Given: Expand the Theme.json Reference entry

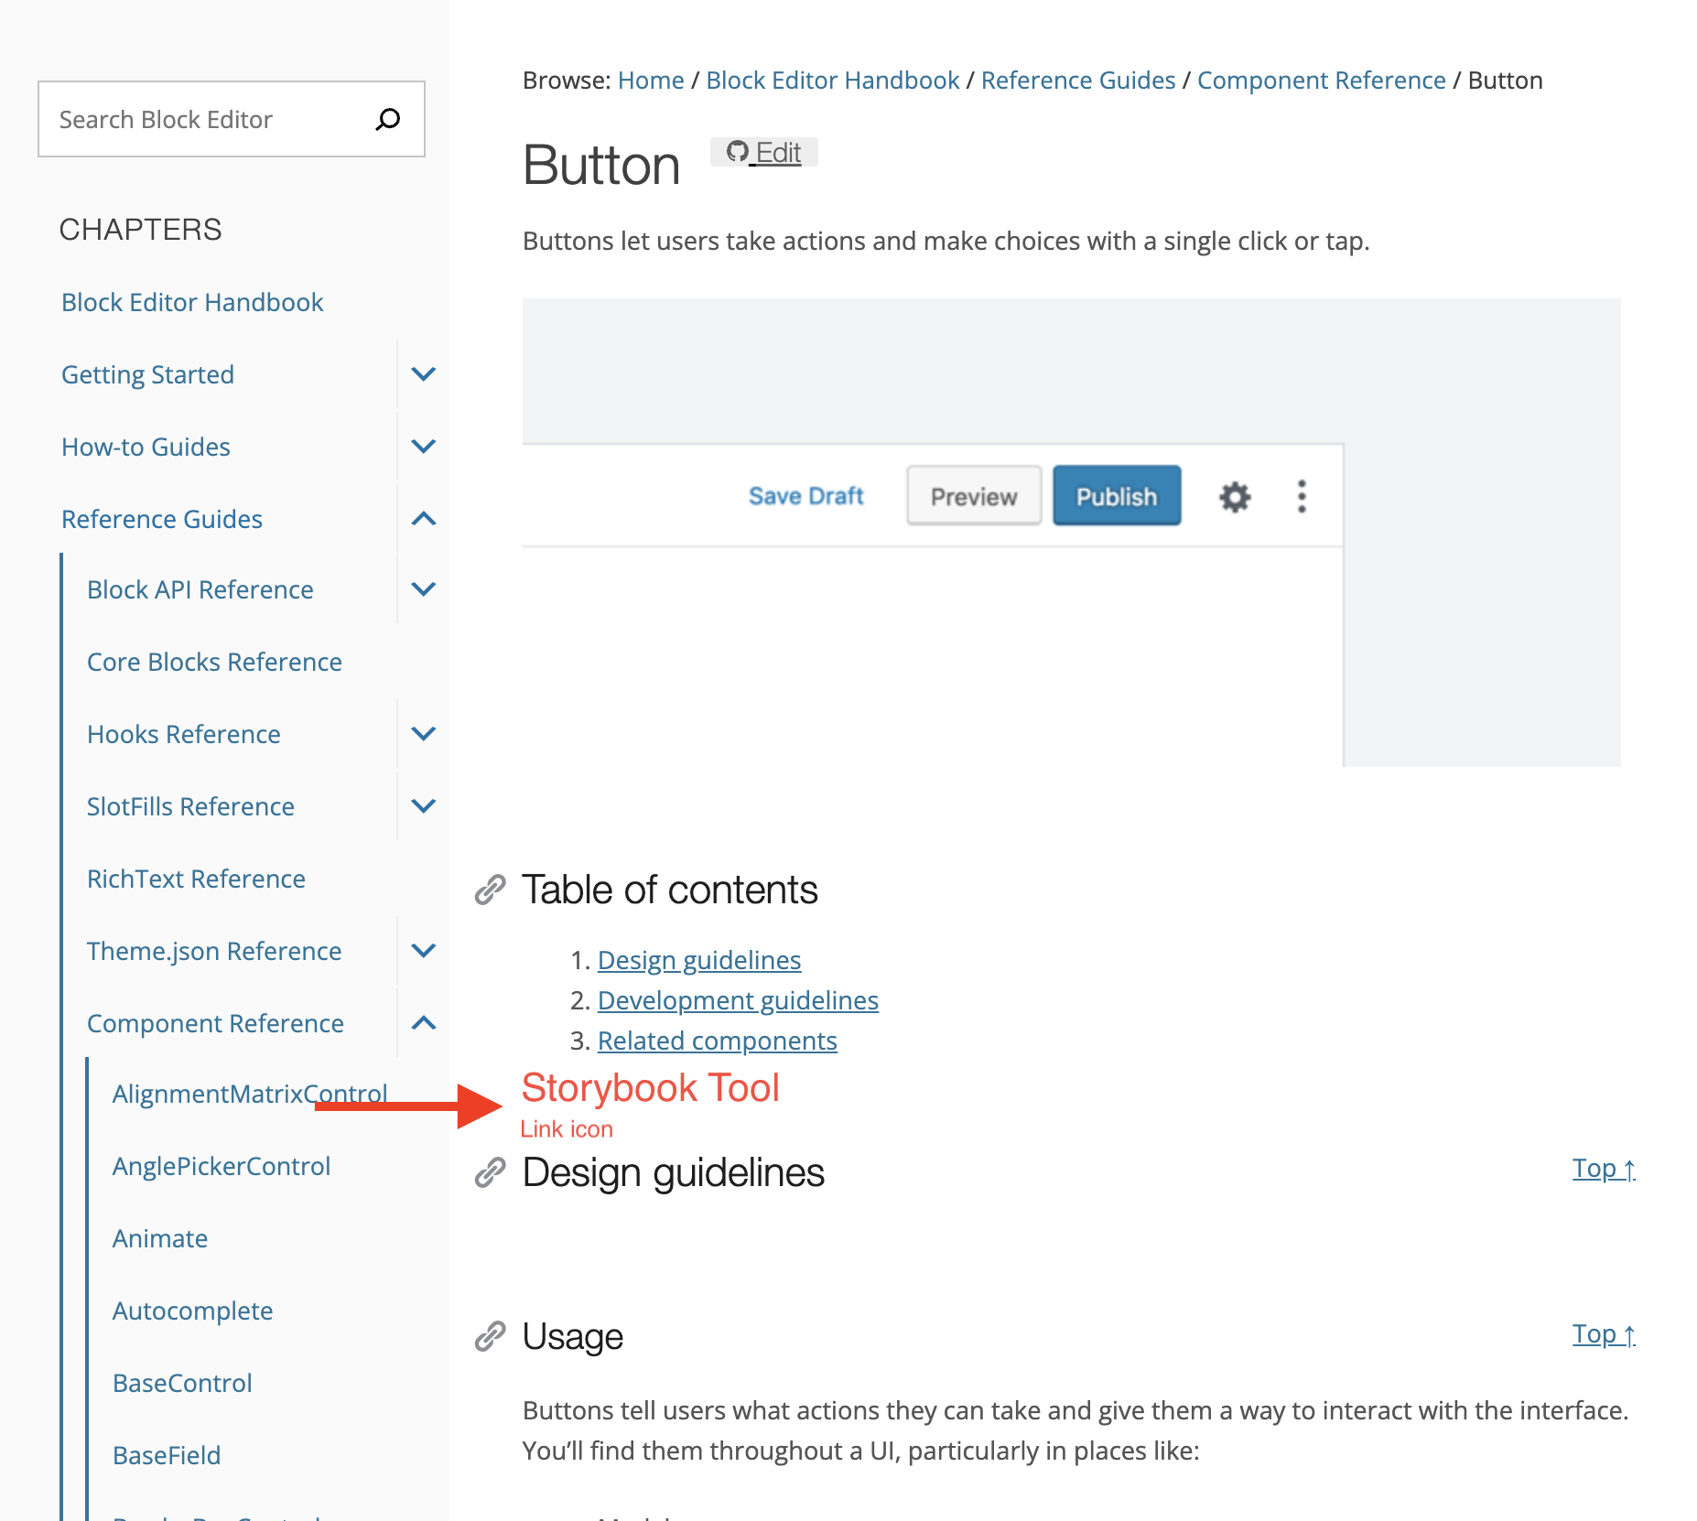Looking at the screenshot, I should [422, 950].
